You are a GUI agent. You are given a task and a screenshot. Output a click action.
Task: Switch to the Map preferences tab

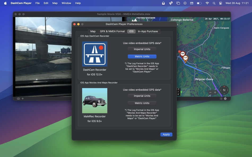[93, 31]
